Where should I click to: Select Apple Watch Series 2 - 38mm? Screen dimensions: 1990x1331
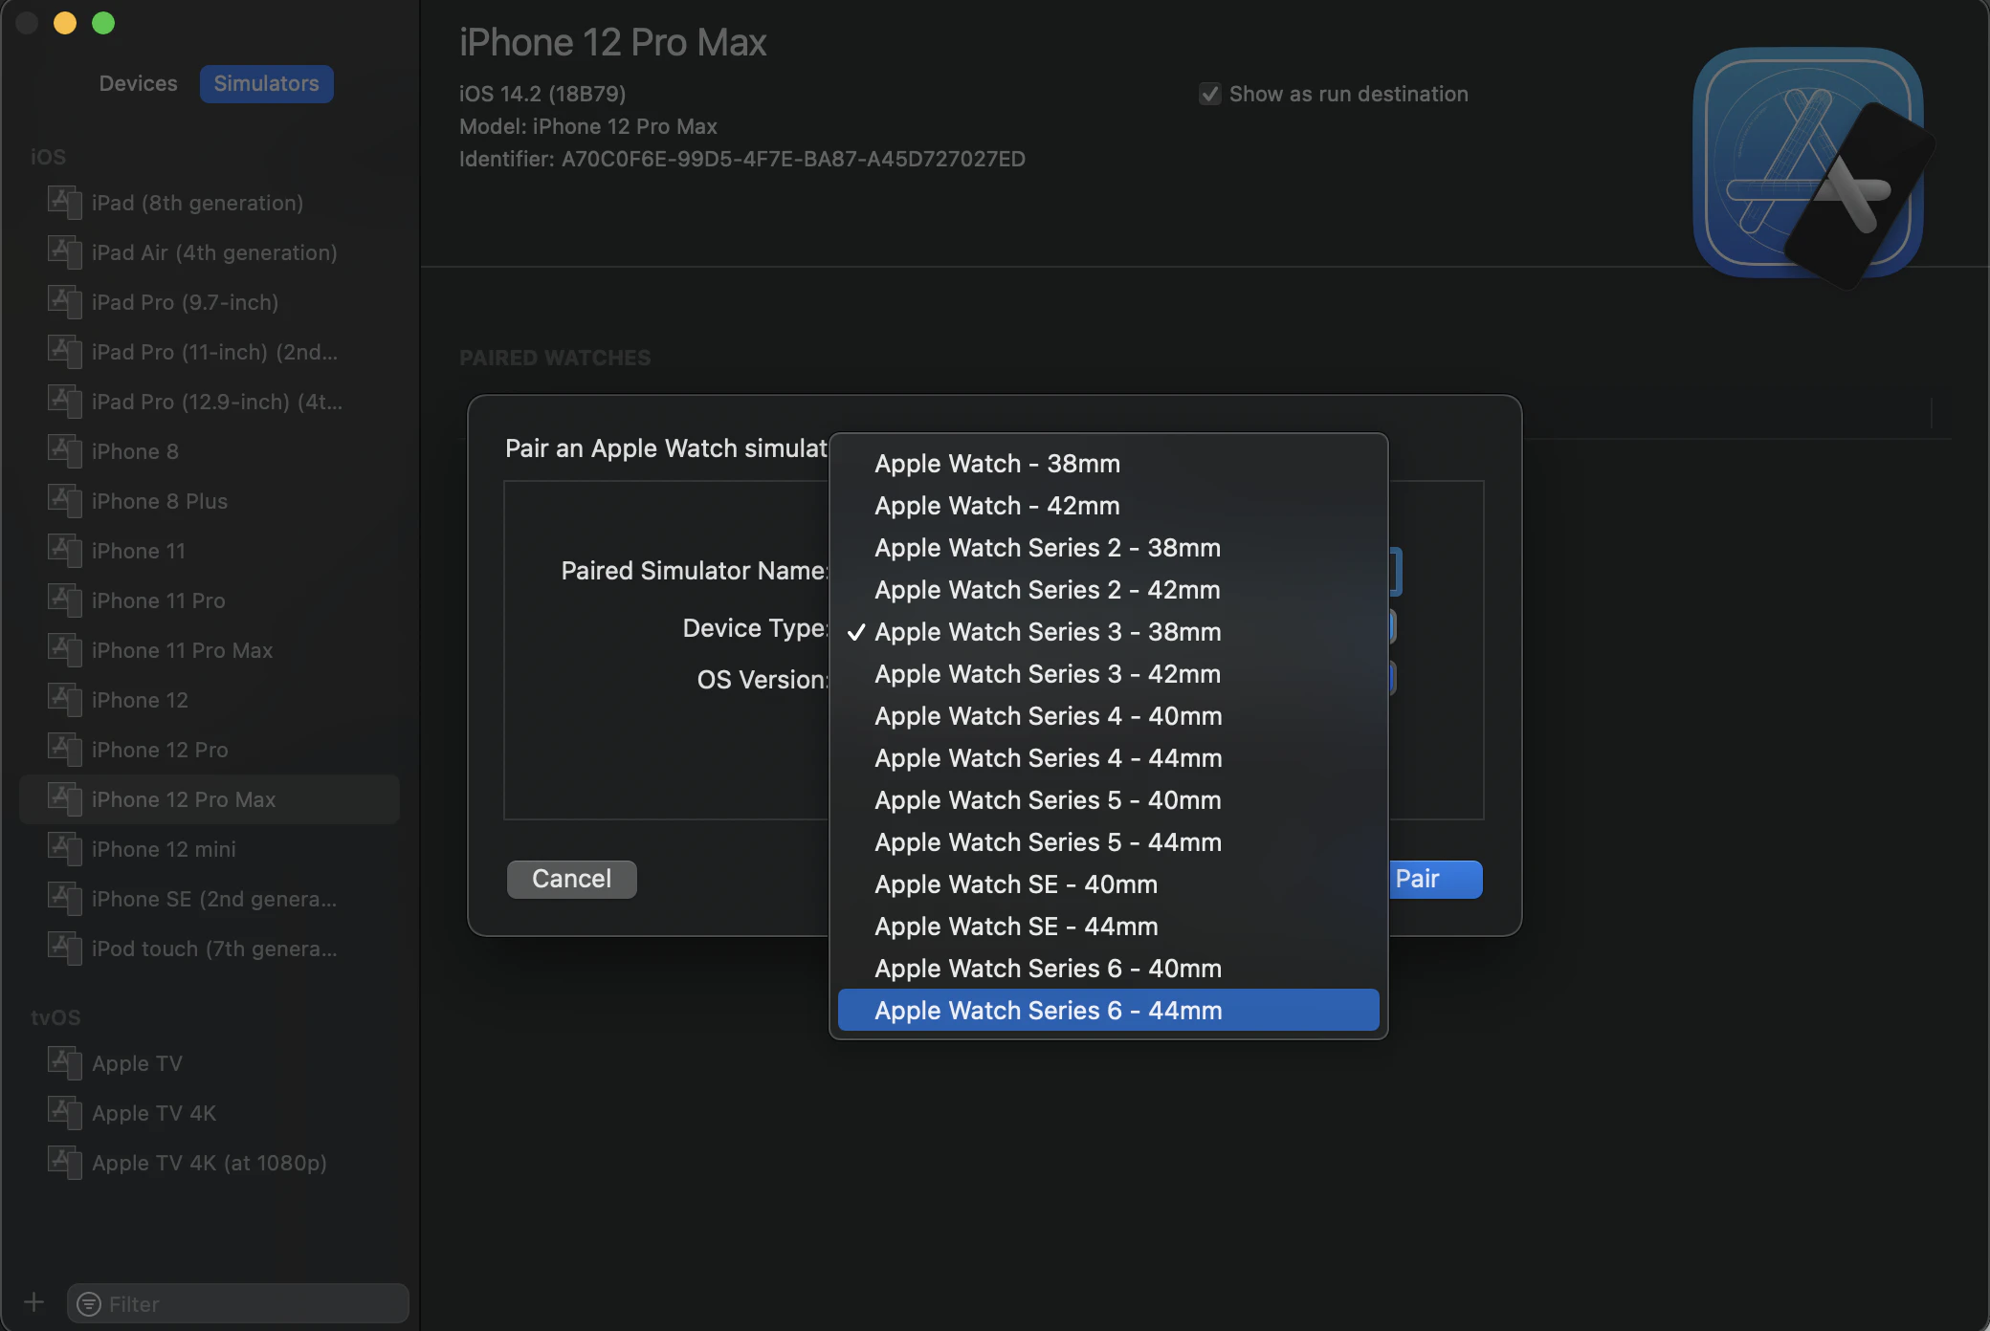(x=1108, y=548)
